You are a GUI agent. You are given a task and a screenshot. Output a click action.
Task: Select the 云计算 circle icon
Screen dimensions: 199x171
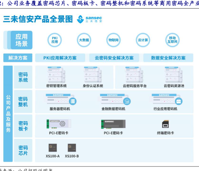pyautogui.click(x=143, y=40)
